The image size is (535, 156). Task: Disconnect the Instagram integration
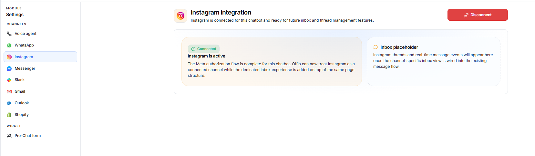tap(478, 15)
